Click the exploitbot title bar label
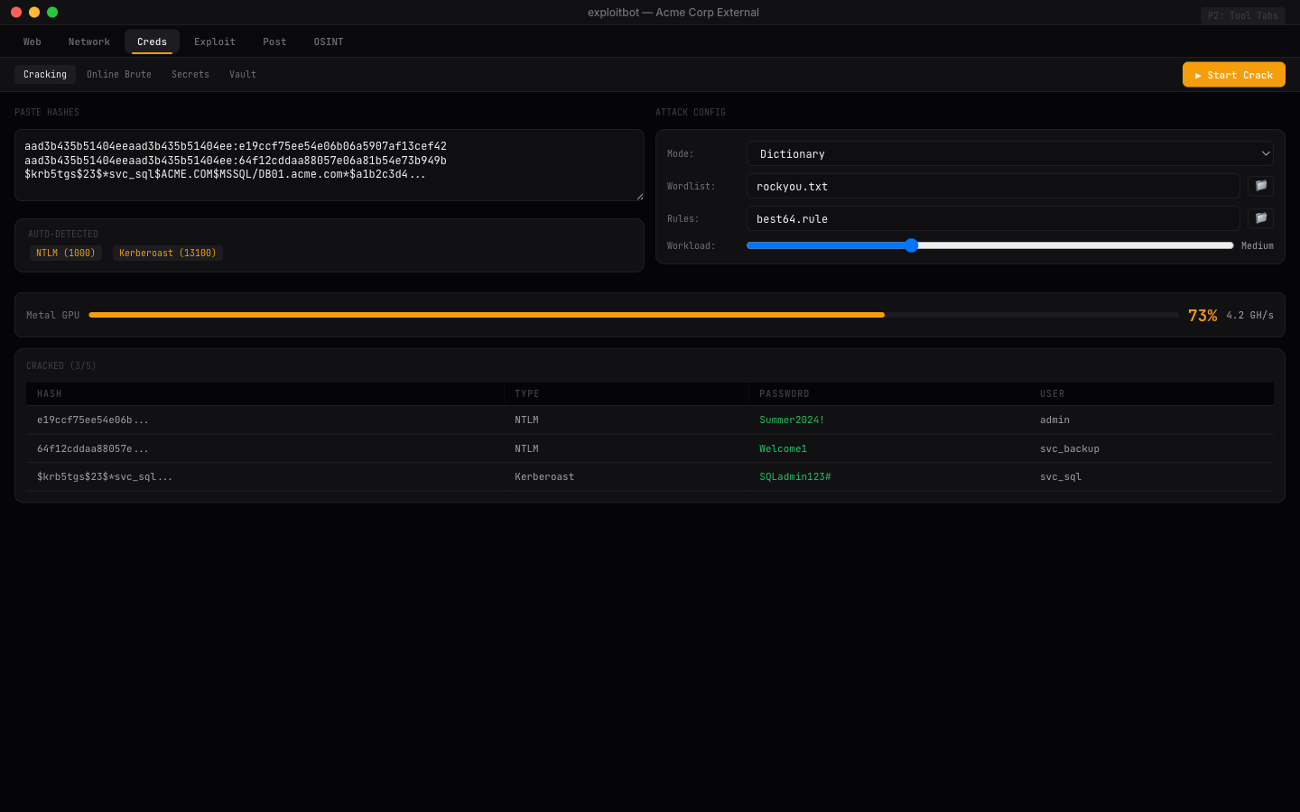Screen dimensions: 1300x812 pyautogui.click(x=673, y=12)
